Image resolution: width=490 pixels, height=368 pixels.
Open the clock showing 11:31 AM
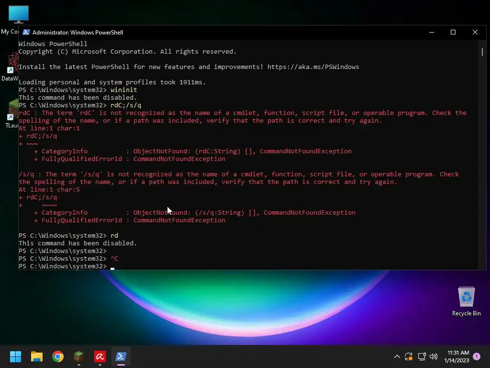[x=457, y=356]
